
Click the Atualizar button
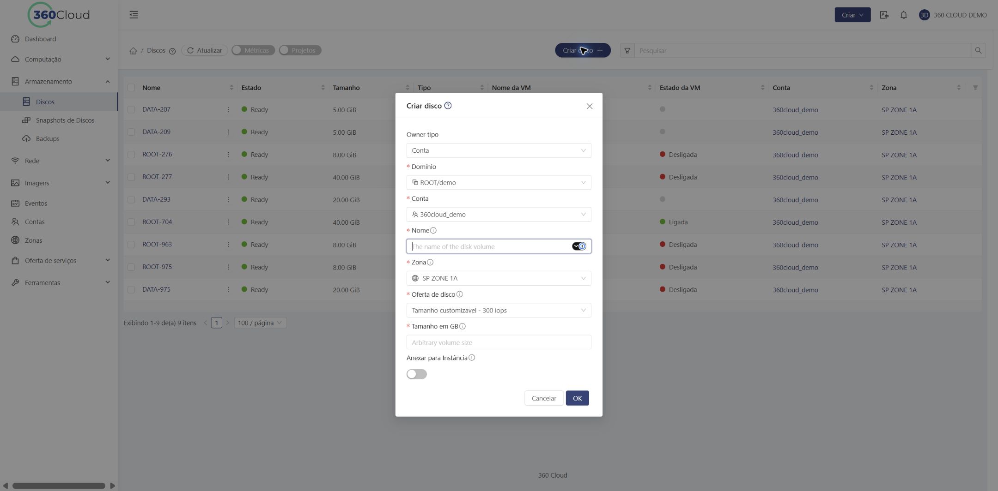point(204,50)
